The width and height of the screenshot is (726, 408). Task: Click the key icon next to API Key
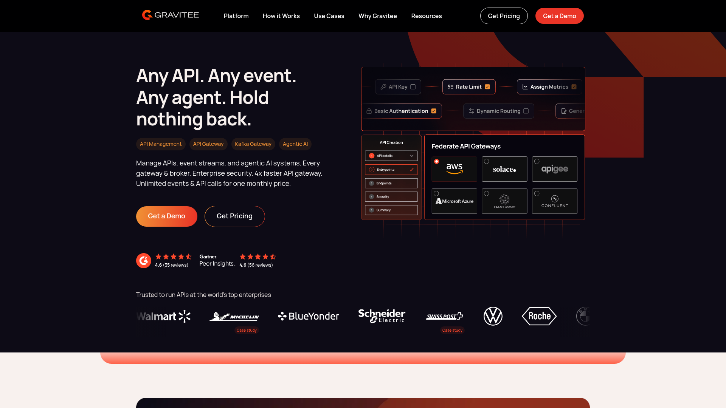pos(383,87)
